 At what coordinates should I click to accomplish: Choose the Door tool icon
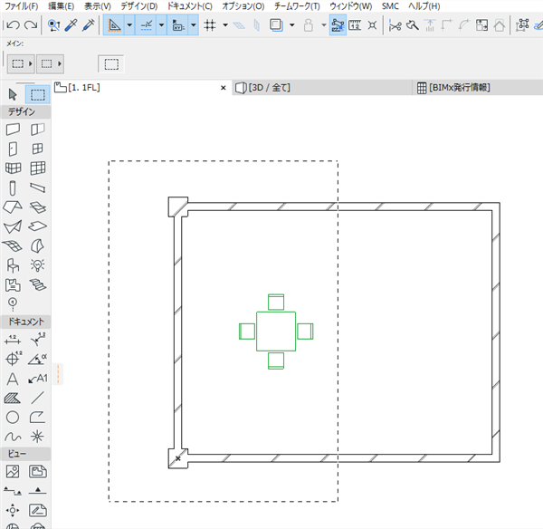click(x=13, y=149)
